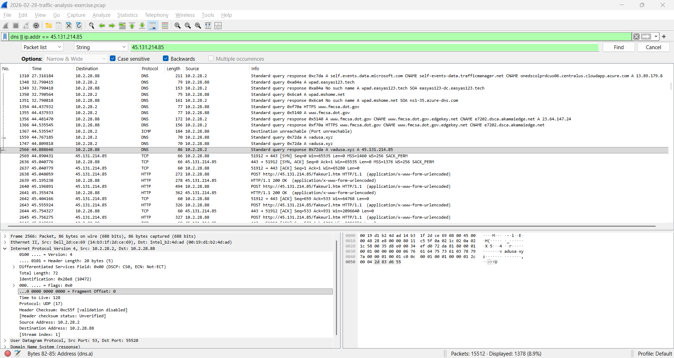
Task: Reload this capture file
Action: tap(79, 26)
